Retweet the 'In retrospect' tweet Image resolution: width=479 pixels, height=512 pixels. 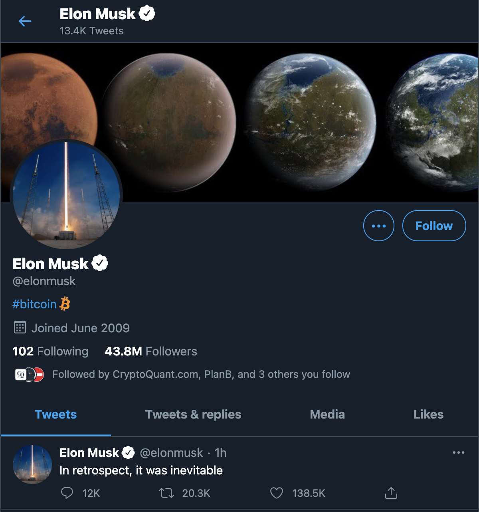pyautogui.click(x=166, y=493)
